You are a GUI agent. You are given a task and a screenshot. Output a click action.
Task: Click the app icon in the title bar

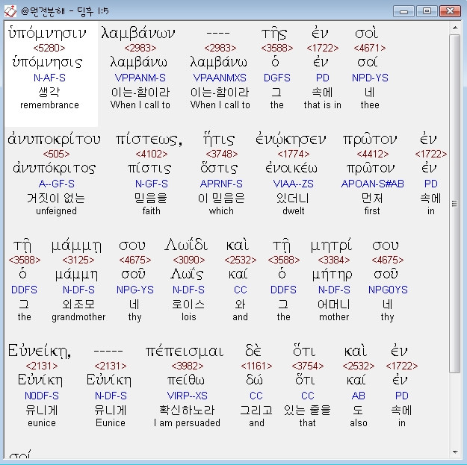(10, 11)
